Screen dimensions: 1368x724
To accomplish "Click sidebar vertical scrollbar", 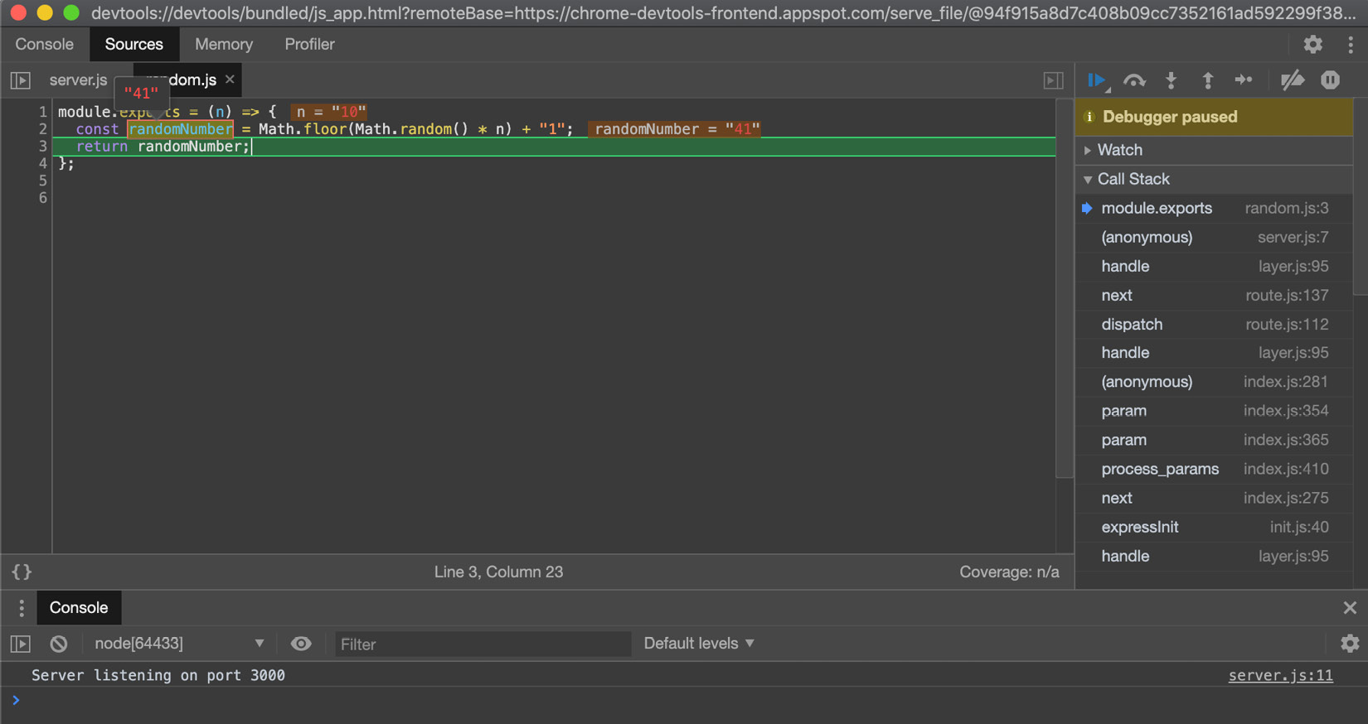I will [1360, 196].
